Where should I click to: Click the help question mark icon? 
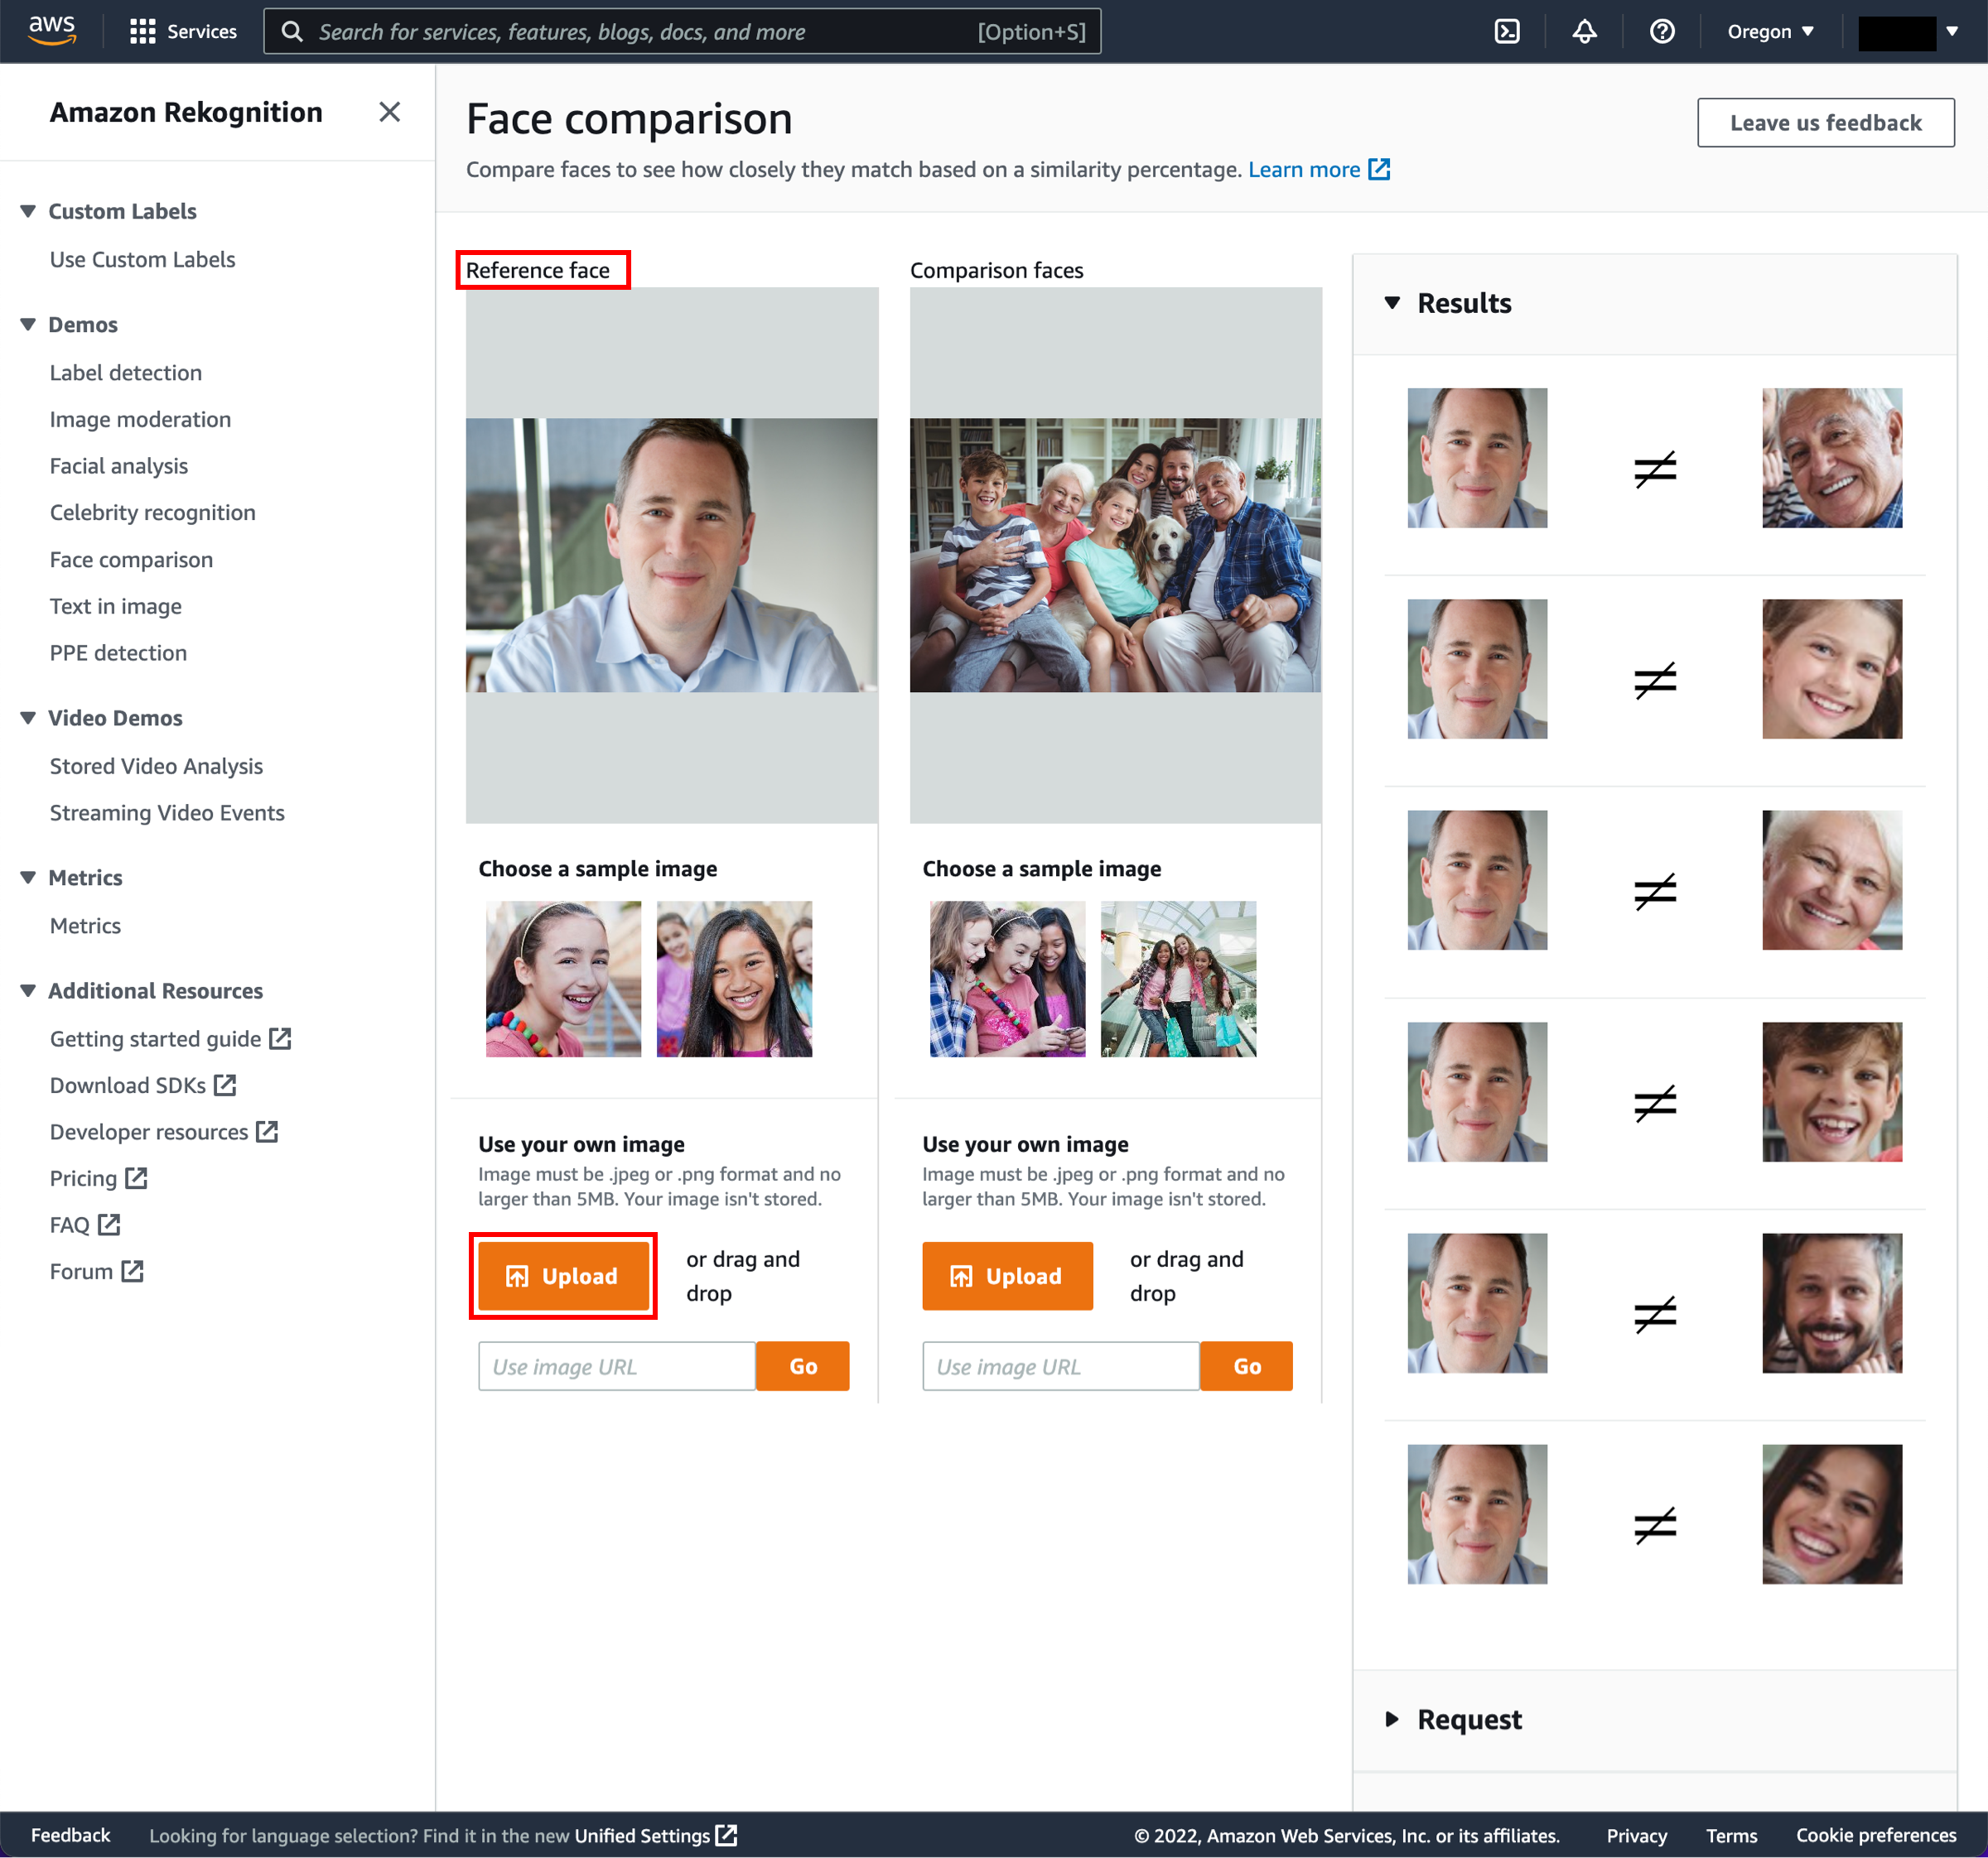coord(1662,31)
